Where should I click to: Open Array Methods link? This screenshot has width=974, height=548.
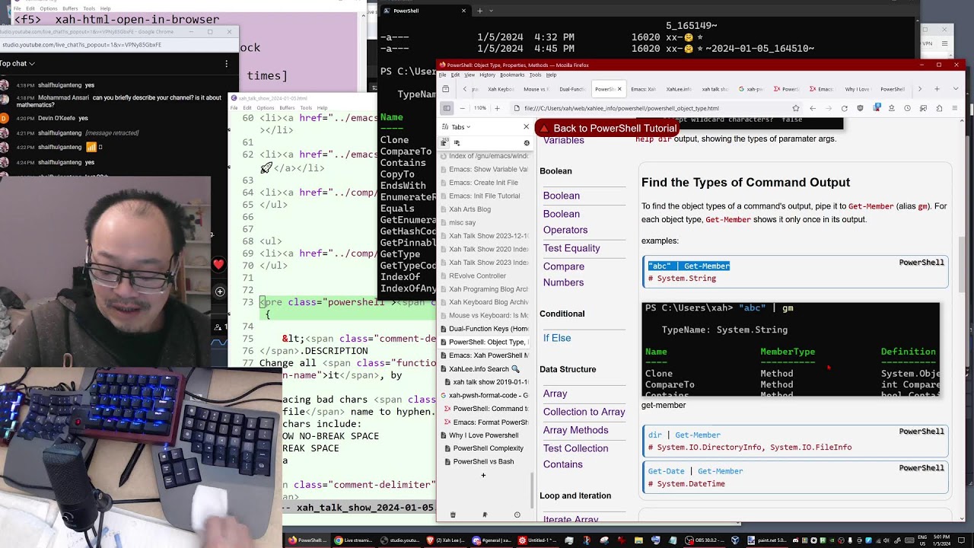coord(575,430)
